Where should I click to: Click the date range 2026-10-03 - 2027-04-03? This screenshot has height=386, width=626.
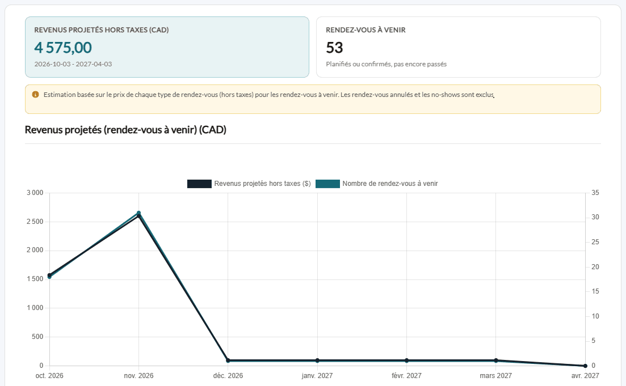(x=73, y=64)
